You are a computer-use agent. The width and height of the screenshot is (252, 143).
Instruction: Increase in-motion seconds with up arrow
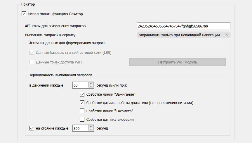91,84
